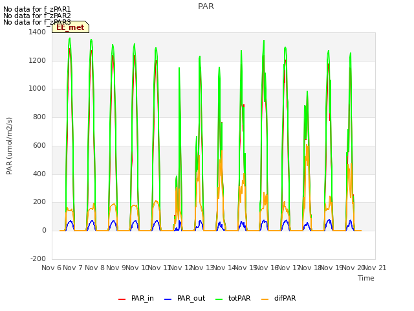Click the Nov 6 totPAR peak near 1350
The image size is (414, 311).
pyautogui.click(x=70, y=39)
